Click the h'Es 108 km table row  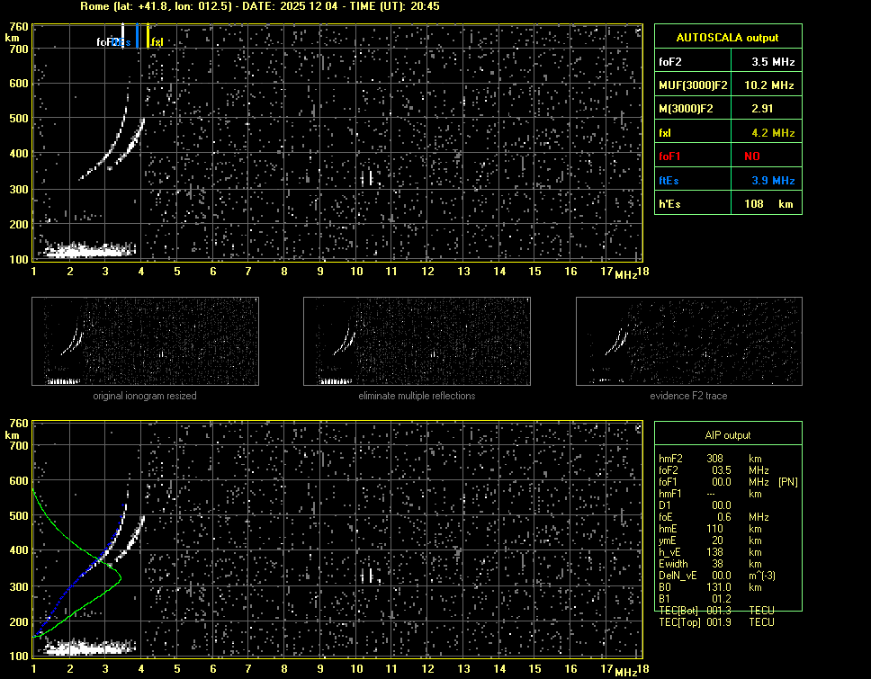coord(727,204)
